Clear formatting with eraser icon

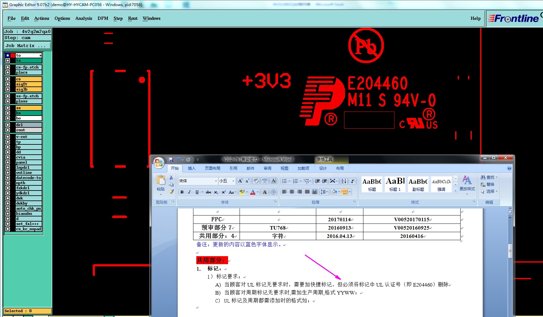pyautogui.click(x=256, y=181)
